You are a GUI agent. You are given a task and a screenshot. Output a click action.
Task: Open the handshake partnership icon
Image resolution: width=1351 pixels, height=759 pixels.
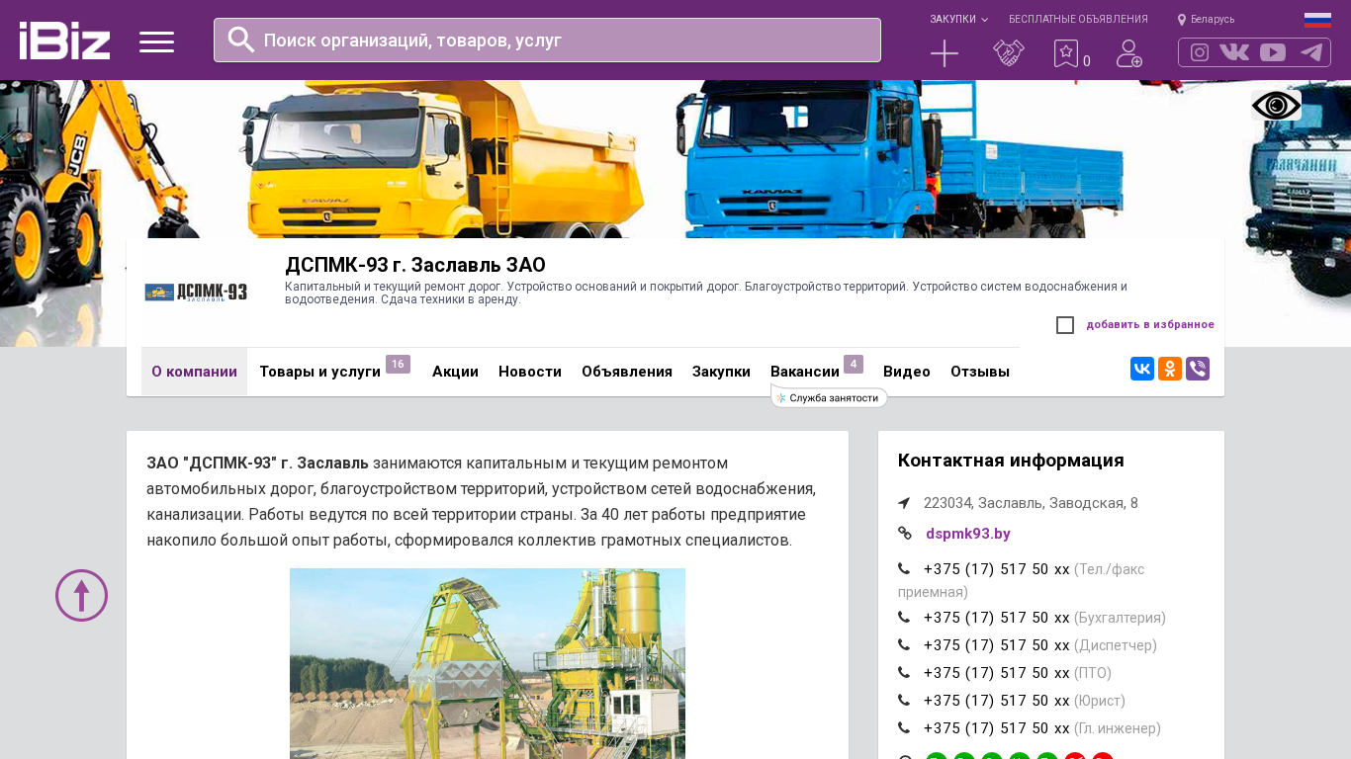pos(1009,53)
